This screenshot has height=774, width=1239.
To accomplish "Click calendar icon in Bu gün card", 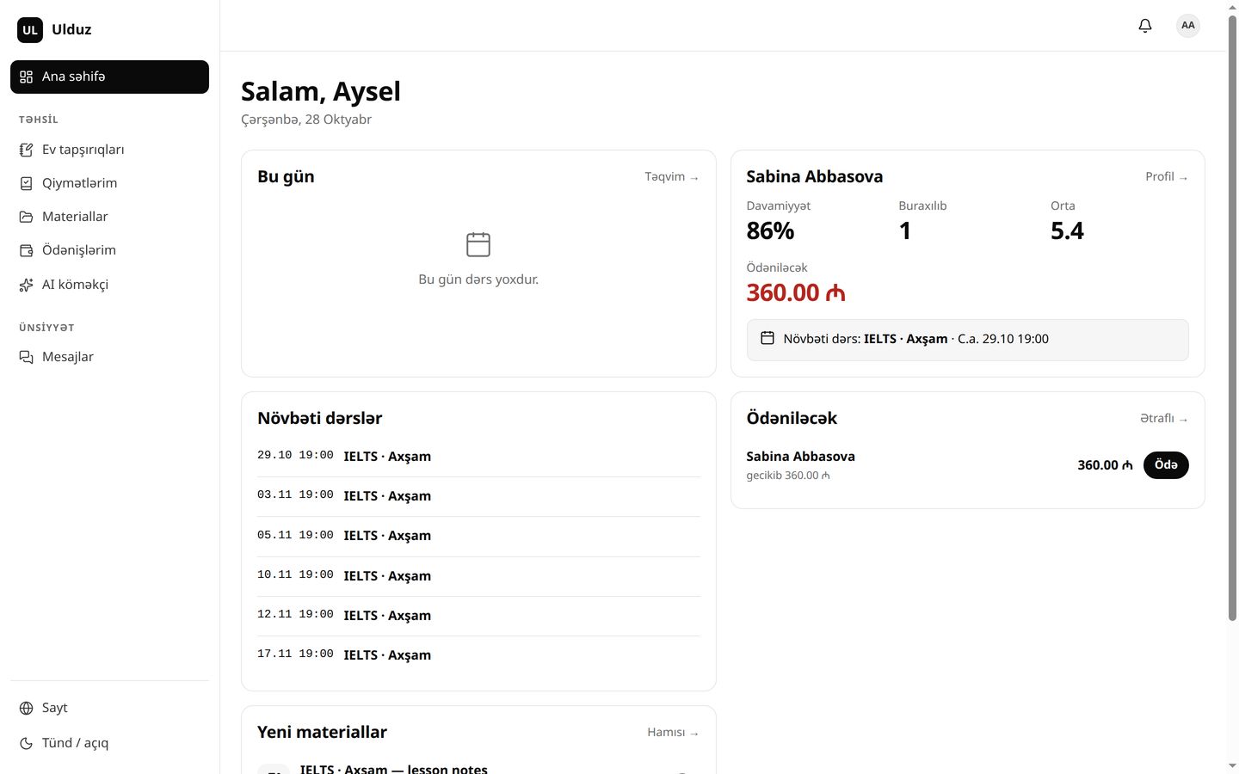I will [x=478, y=244].
